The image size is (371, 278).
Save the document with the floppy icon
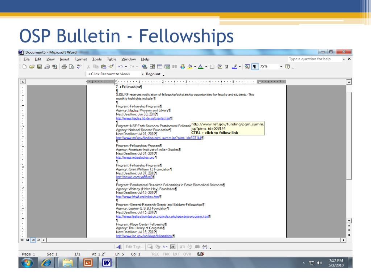[39, 67]
